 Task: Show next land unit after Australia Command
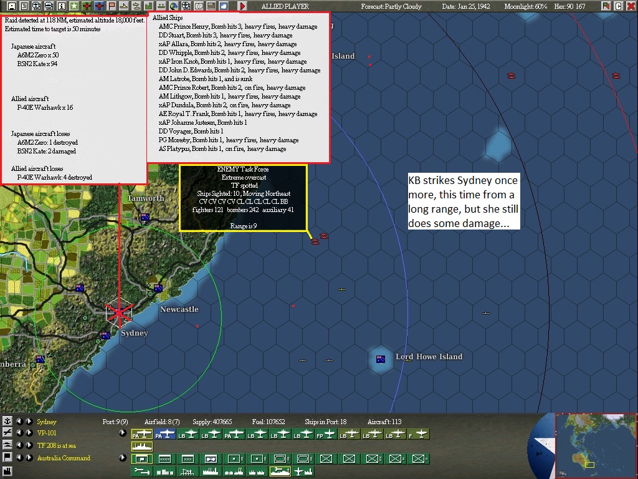pyautogui.click(x=29, y=457)
